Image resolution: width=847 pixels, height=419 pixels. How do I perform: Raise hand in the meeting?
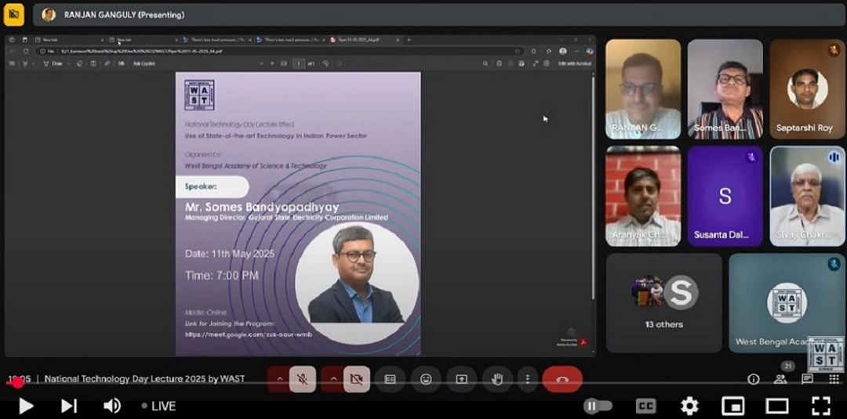coord(497,379)
